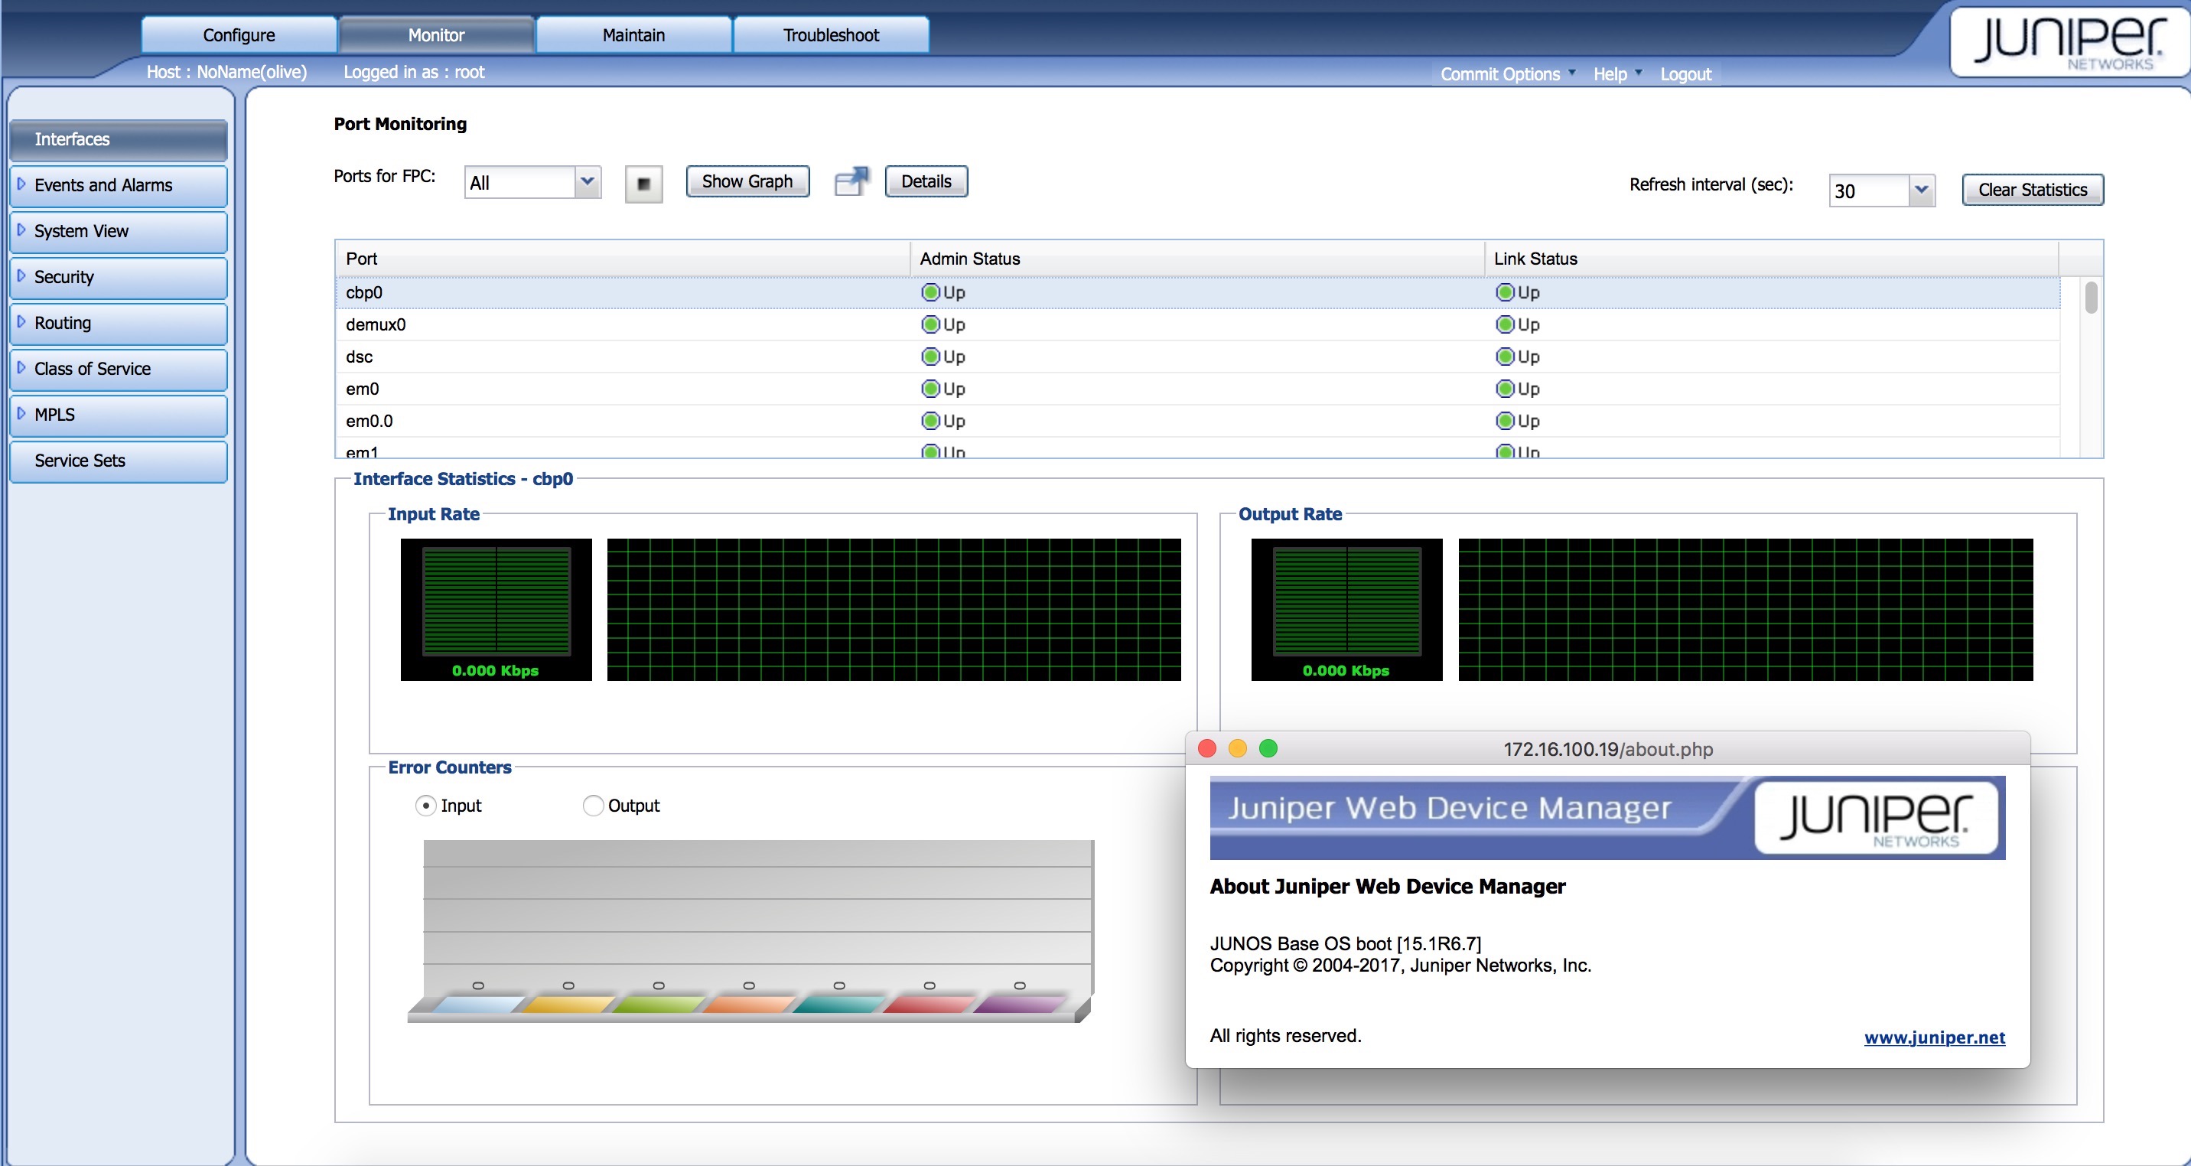Screen dimensions: 2191x1166
Task: Switch to the Maintain tab
Action: pos(633,35)
